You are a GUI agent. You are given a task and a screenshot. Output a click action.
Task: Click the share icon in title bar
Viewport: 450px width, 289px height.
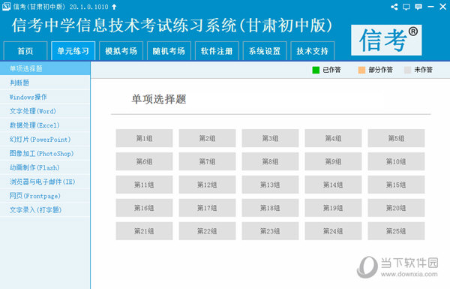pyautogui.click(x=394, y=7)
